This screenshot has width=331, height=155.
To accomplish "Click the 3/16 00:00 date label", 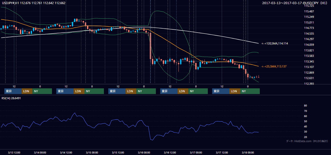I will point(144,152).
